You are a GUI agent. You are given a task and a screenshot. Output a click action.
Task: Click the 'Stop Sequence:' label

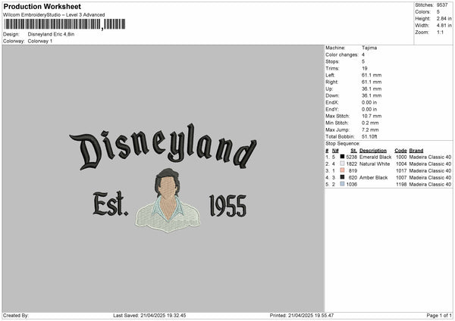click(x=343, y=144)
